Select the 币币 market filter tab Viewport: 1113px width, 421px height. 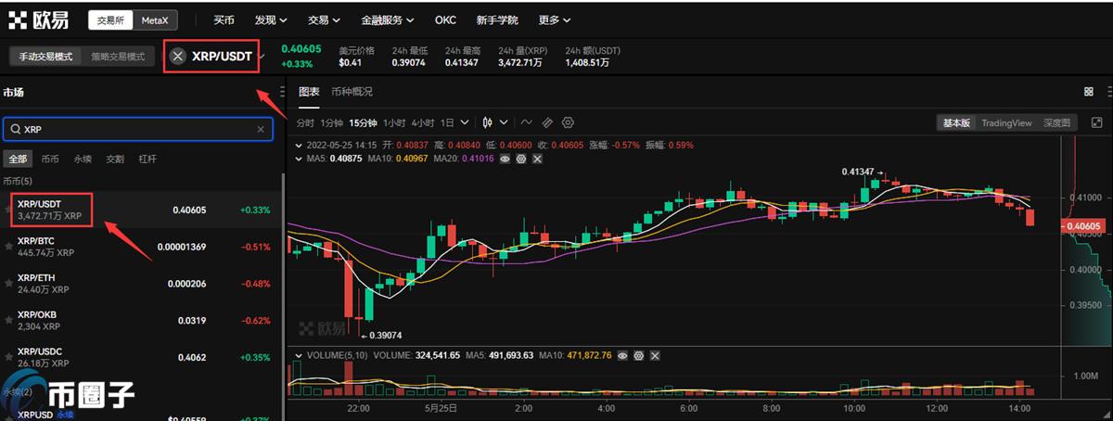click(x=50, y=159)
